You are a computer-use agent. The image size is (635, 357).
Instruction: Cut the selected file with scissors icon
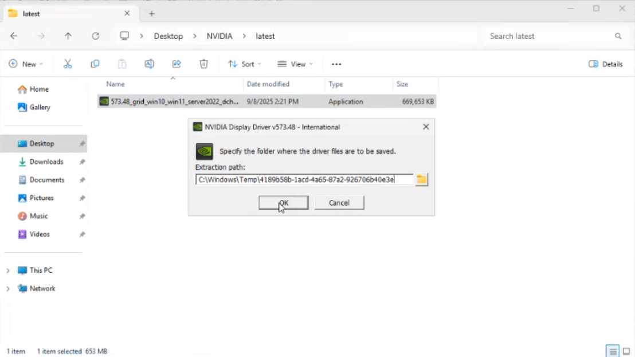click(x=68, y=64)
